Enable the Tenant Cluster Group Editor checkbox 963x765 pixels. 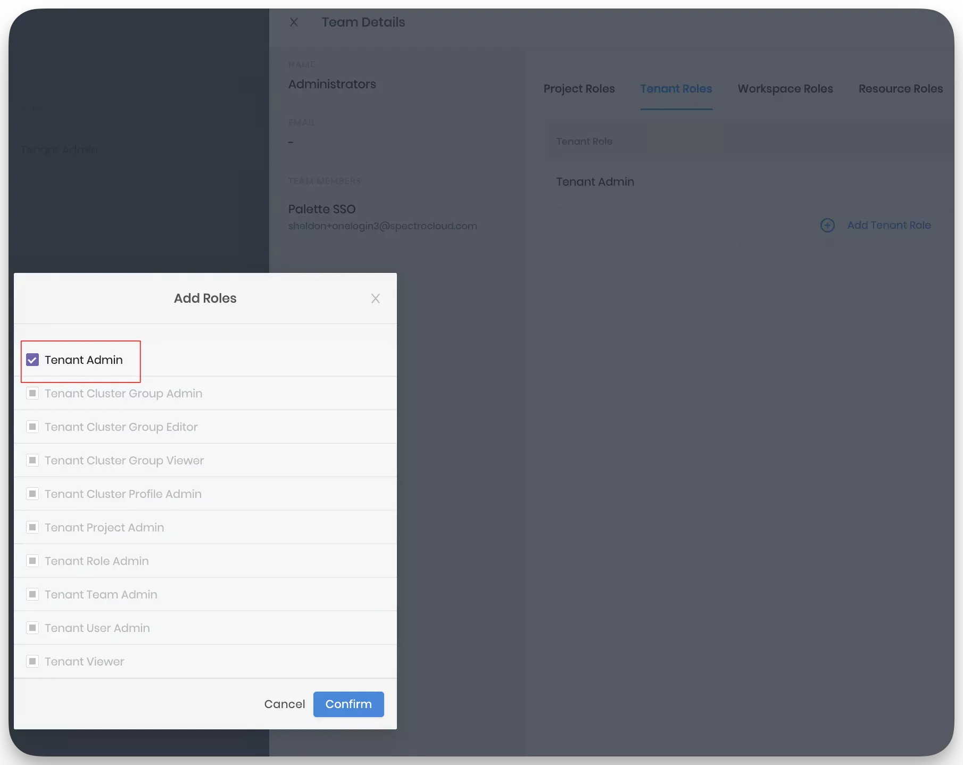[32, 427]
